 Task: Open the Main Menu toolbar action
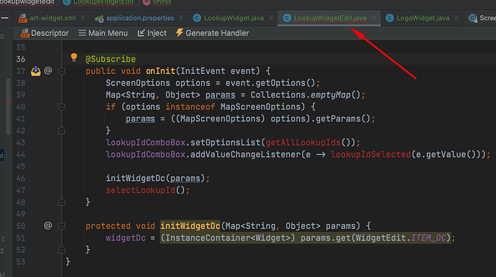point(103,33)
